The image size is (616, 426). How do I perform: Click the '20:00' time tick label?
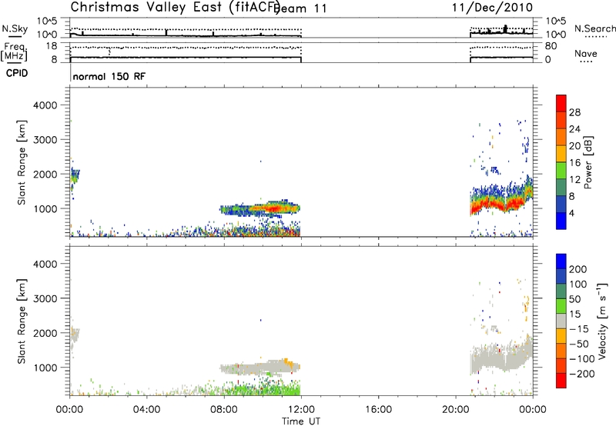(456, 410)
